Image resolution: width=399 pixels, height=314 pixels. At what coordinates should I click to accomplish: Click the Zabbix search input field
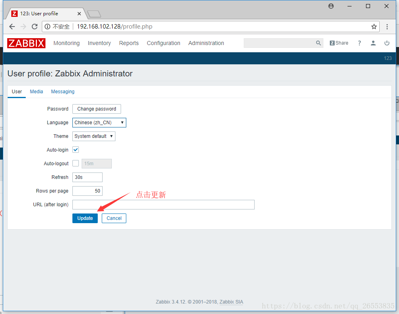coord(280,43)
